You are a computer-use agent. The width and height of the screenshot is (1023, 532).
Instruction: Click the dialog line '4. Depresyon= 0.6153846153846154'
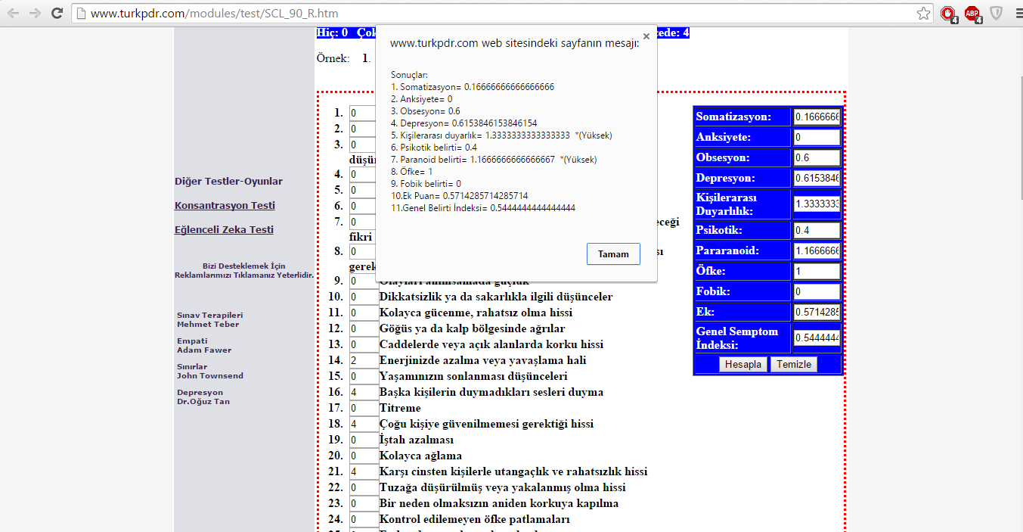click(464, 123)
